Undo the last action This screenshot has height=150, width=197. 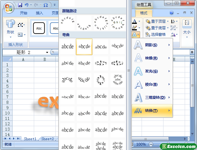pyautogui.click(x=27, y=5)
